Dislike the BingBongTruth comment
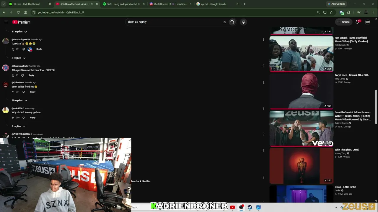Screen dimensions: 378x212 coord(22,75)
